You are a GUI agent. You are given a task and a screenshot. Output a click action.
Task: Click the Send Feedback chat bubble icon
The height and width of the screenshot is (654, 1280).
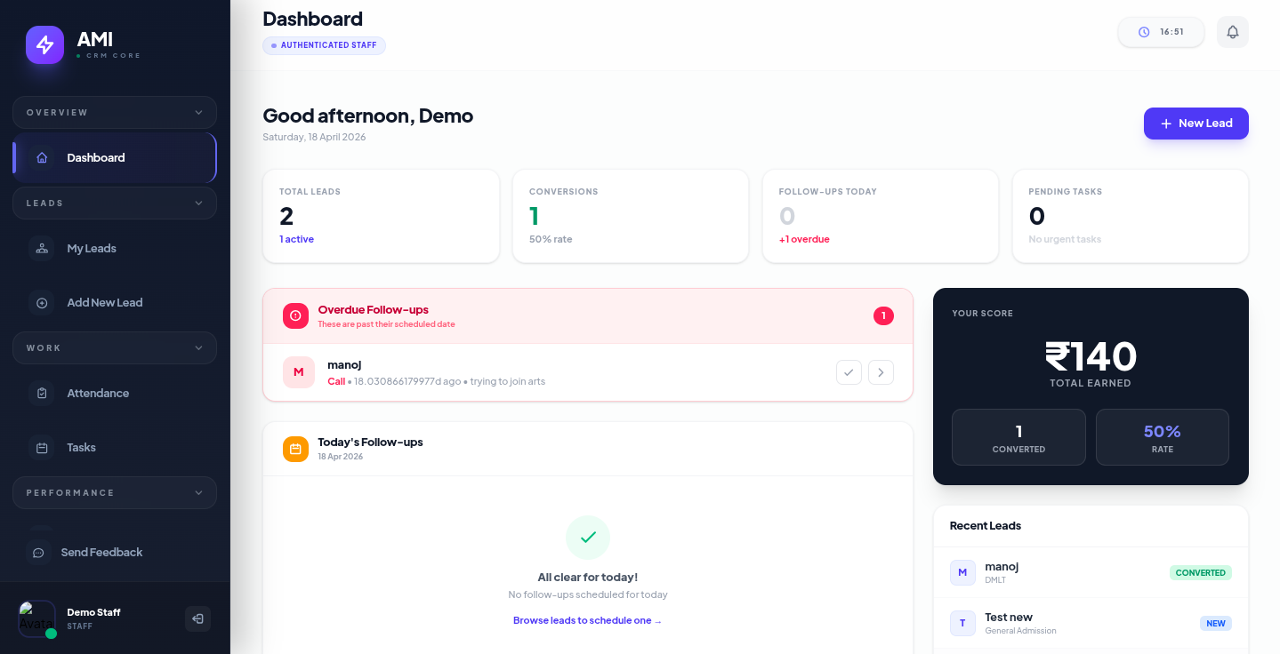tap(38, 552)
